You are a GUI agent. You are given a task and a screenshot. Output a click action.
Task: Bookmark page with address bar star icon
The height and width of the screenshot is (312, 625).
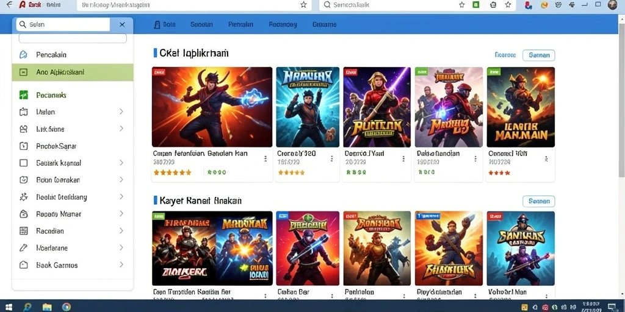[303, 5]
